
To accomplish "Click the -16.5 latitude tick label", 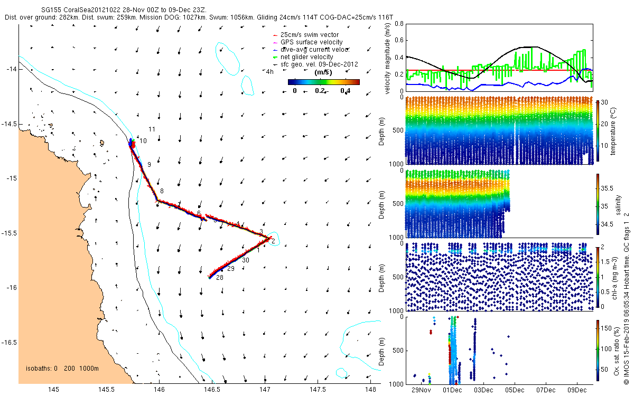I will [9, 342].
